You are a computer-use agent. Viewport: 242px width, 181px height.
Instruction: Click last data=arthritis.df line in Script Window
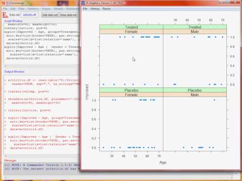tap(23, 58)
